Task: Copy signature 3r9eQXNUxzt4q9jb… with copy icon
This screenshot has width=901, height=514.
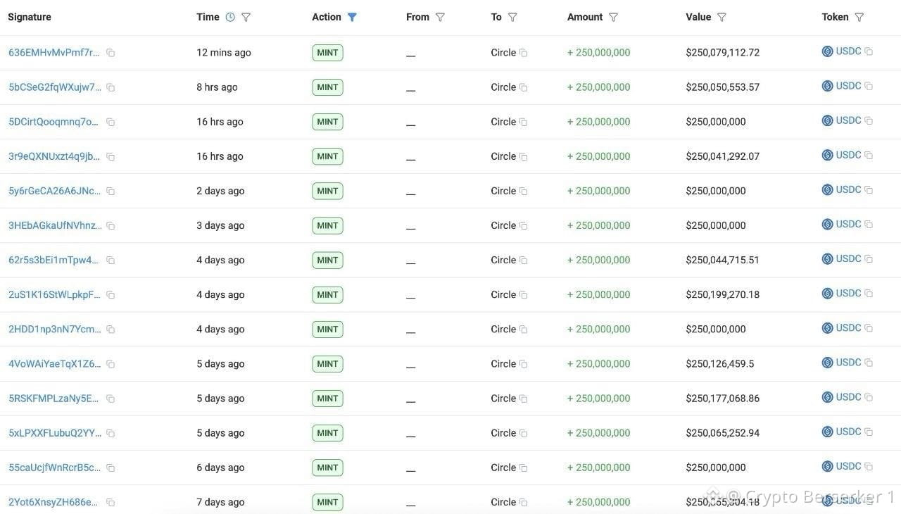Action: 111,156
